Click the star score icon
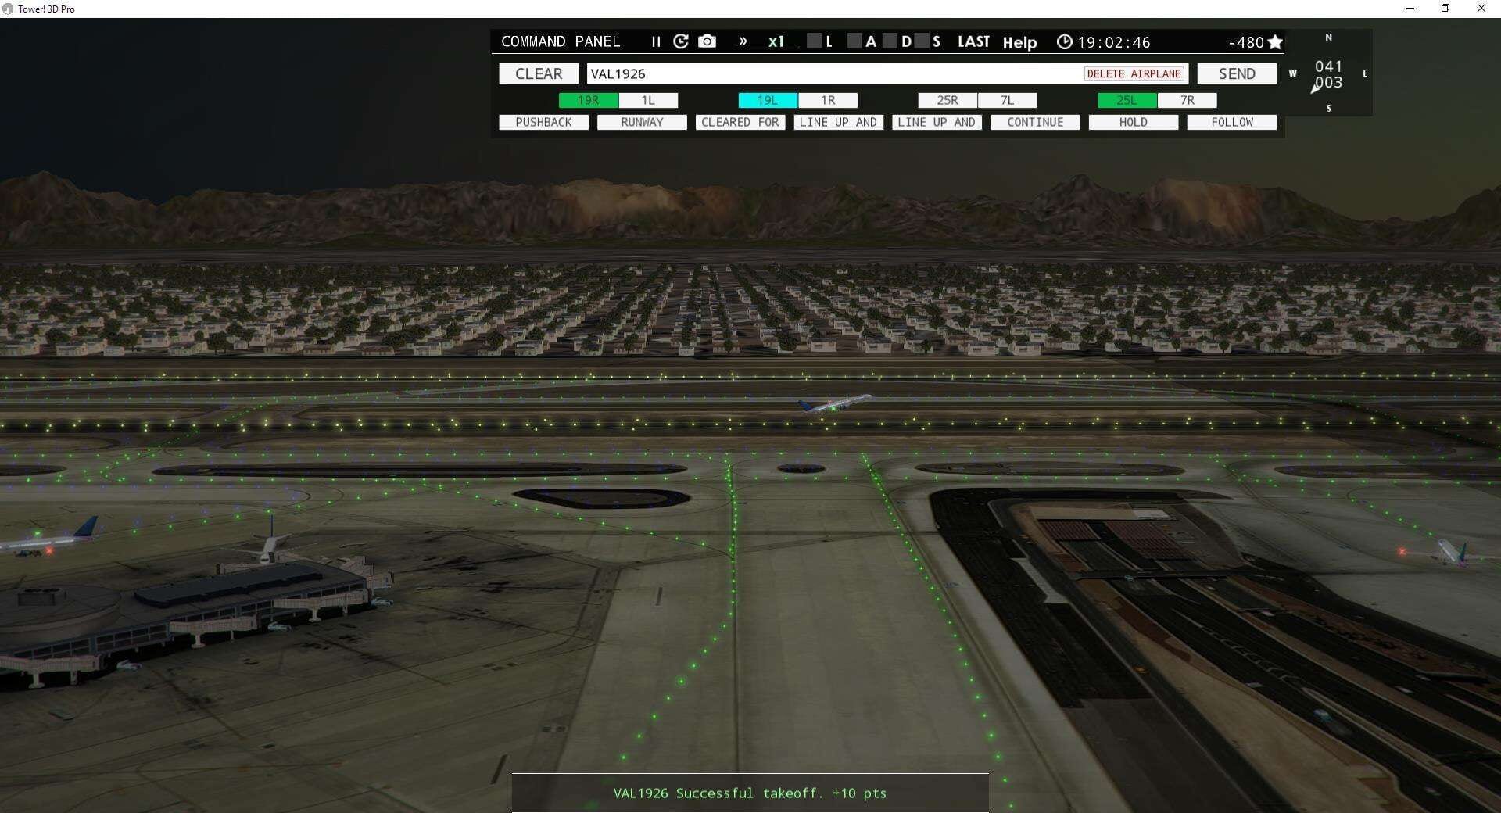Screen dimensions: 1501x813 pos(1276,41)
